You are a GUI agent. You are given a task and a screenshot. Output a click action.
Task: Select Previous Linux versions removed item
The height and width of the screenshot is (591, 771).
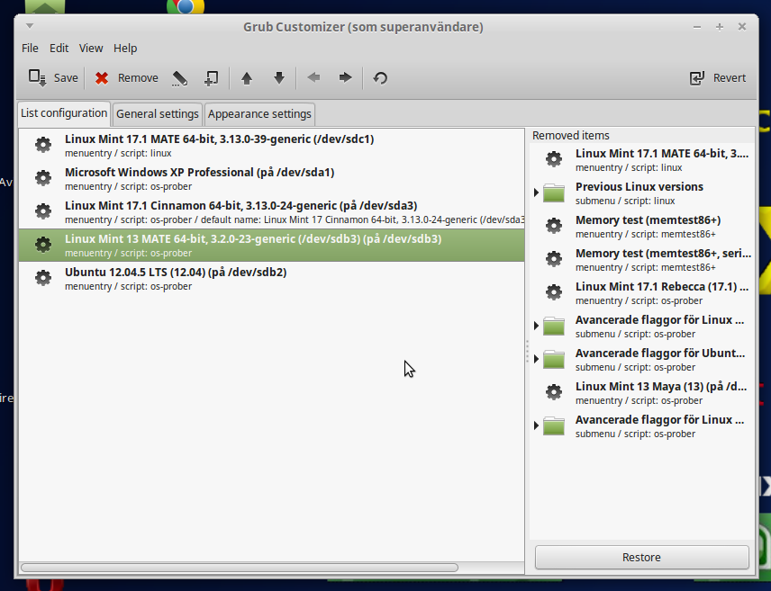642,193
